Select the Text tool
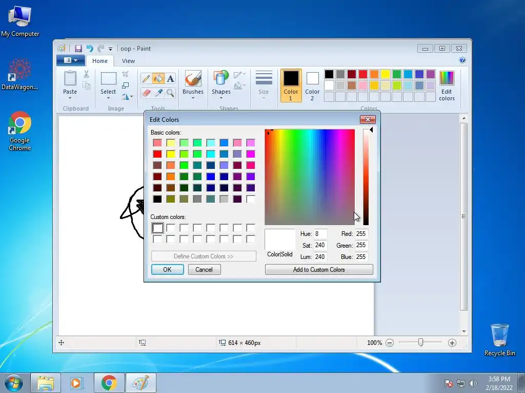 click(x=170, y=78)
